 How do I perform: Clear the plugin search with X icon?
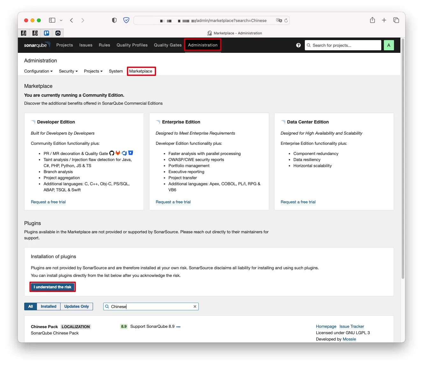[195, 306]
